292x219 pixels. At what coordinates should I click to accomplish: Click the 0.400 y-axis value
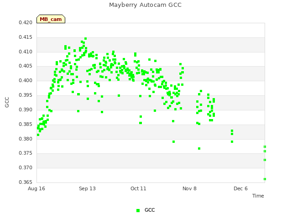(x=26, y=80)
